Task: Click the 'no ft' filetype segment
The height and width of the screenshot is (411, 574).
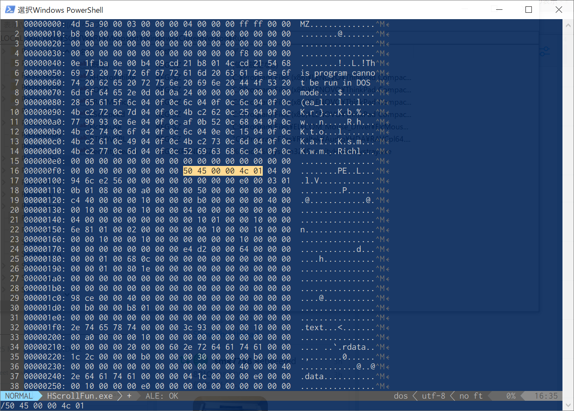Action: [x=471, y=396]
